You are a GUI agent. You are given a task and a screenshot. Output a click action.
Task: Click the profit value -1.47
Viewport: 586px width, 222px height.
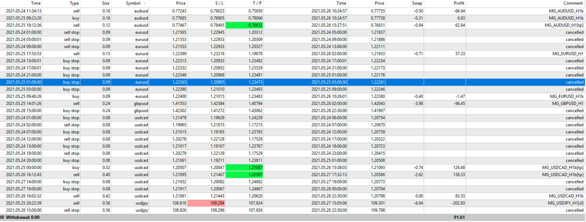click(460, 96)
